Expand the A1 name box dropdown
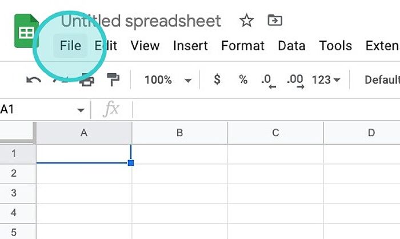The image size is (400, 239). (x=81, y=110)
